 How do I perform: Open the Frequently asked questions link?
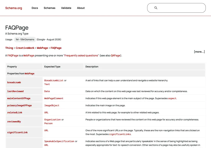click(81, 55)
